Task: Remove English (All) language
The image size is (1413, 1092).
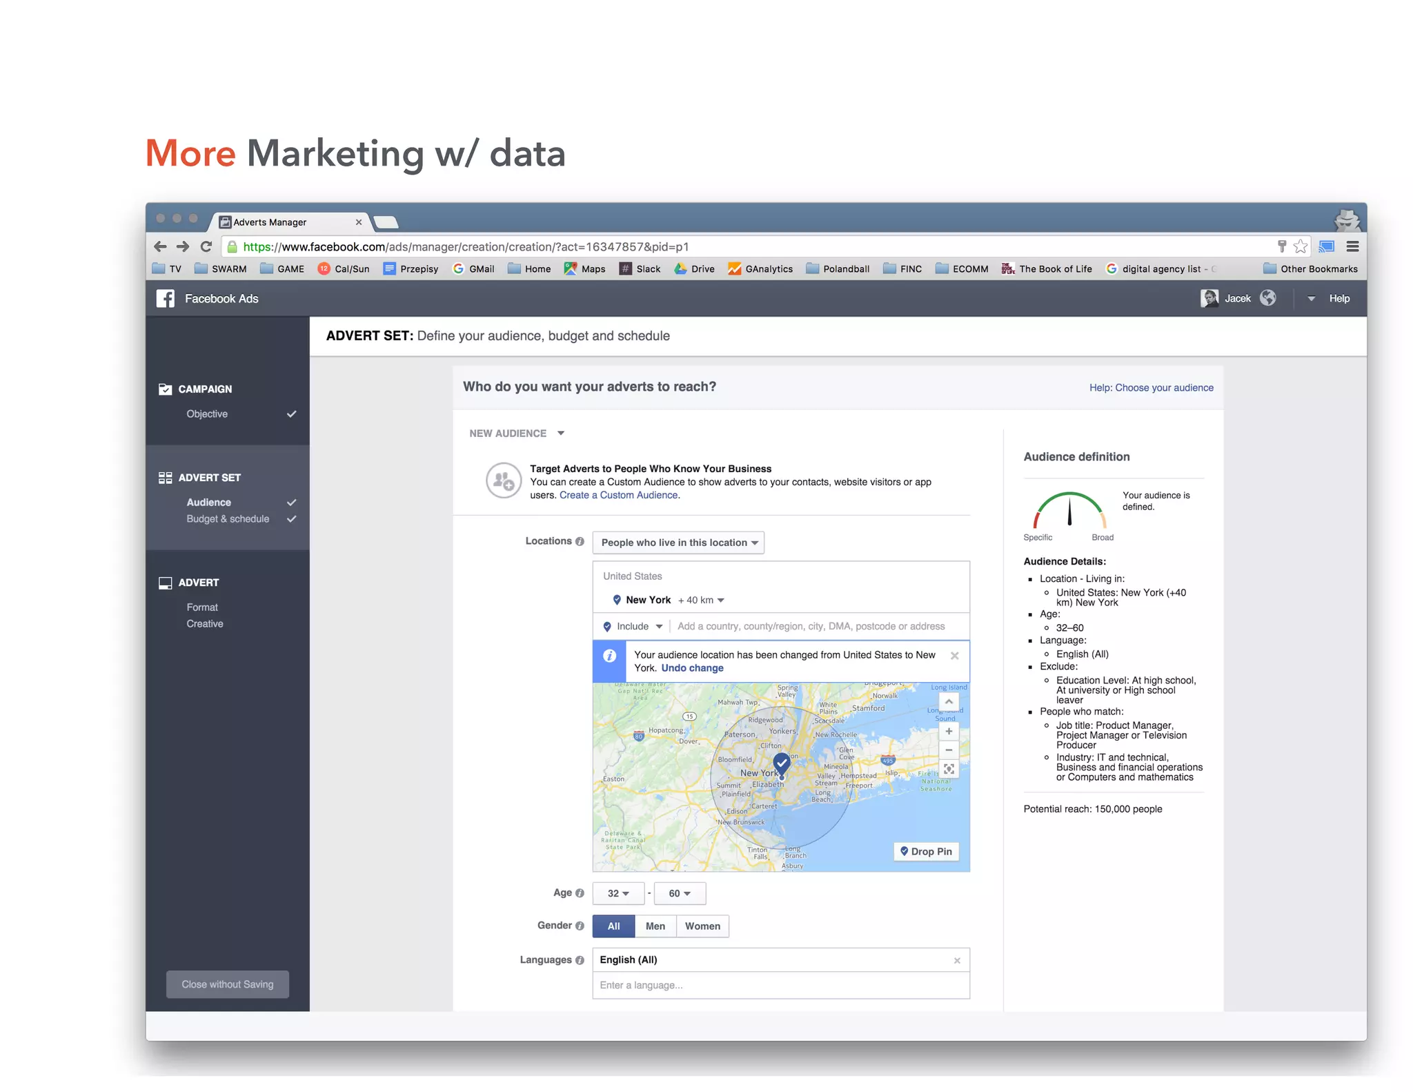Action: click(957, 961)
